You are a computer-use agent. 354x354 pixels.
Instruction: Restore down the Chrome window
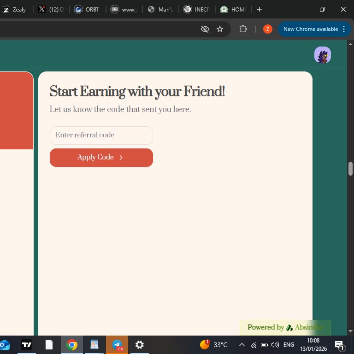tap(322, 9)
